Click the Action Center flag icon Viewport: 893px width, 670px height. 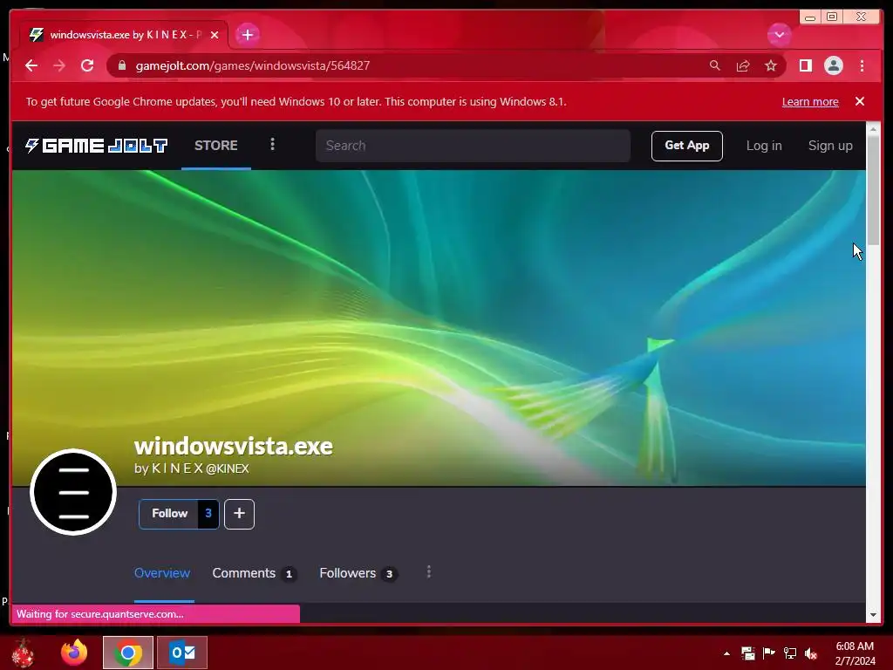click(769, 653)
